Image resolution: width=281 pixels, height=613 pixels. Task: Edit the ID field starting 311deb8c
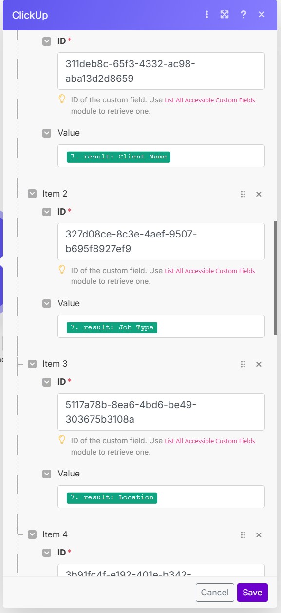161,71
